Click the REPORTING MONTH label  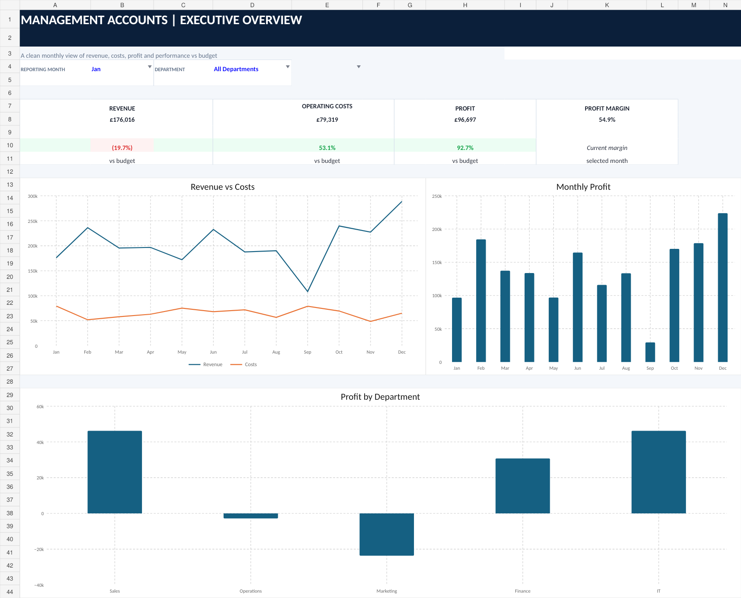[x=43, y=69]
